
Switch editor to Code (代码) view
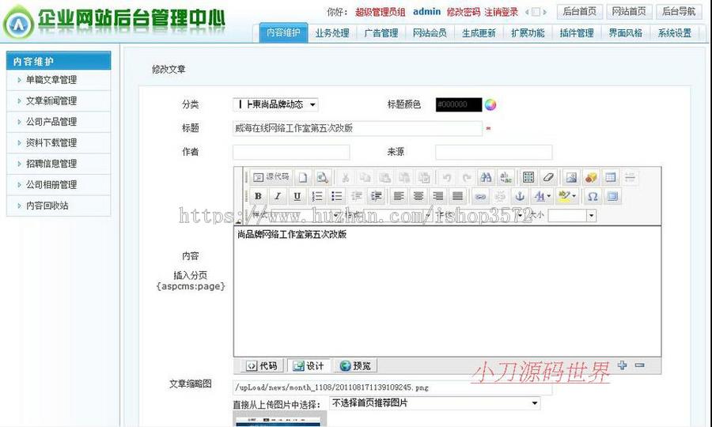coord(262,366)
